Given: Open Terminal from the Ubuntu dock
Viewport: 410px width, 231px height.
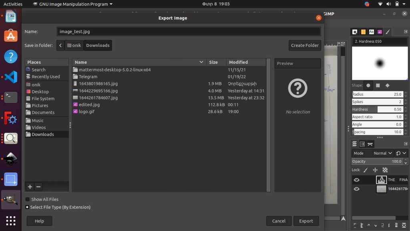Looking at the screenshot, I should click(x=11, y=97).
